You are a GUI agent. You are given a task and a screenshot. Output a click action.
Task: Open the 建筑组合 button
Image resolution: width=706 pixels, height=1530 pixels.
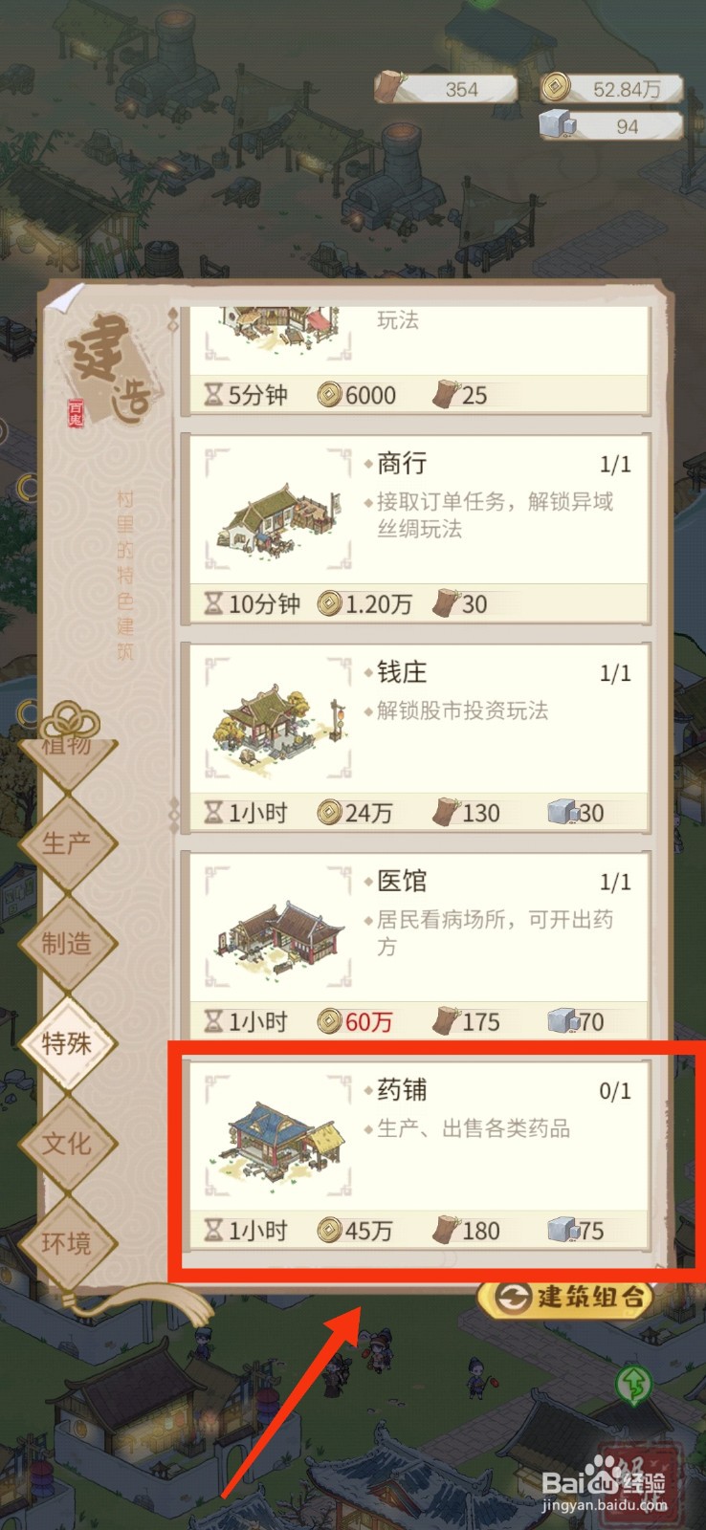pos(567,1297)
